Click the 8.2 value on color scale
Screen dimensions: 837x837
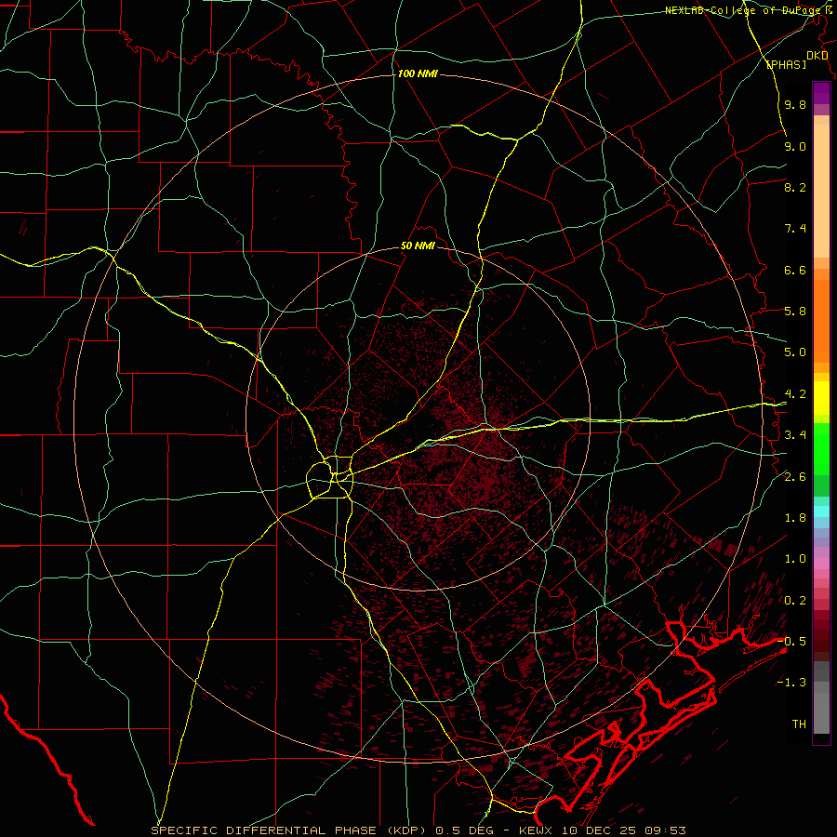click(795, 187)
